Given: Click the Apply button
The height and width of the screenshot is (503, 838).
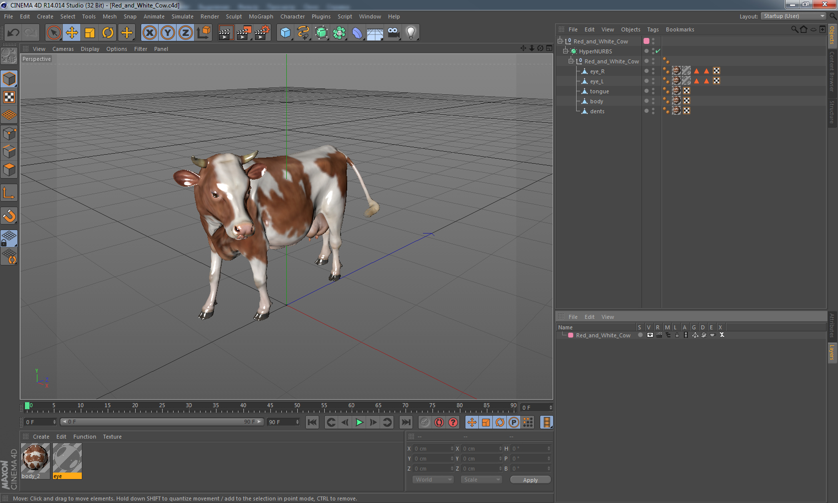Looking at the screenshot, I should pos(530,480).
